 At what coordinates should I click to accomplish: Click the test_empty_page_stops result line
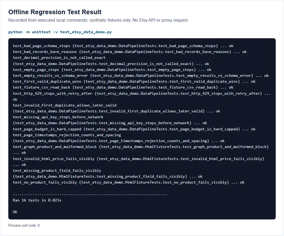112,70
